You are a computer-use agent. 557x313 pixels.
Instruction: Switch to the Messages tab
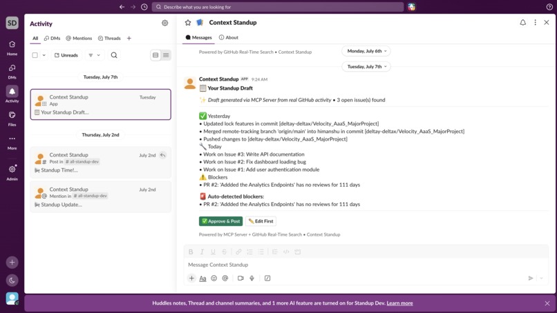tap(198, 37)
